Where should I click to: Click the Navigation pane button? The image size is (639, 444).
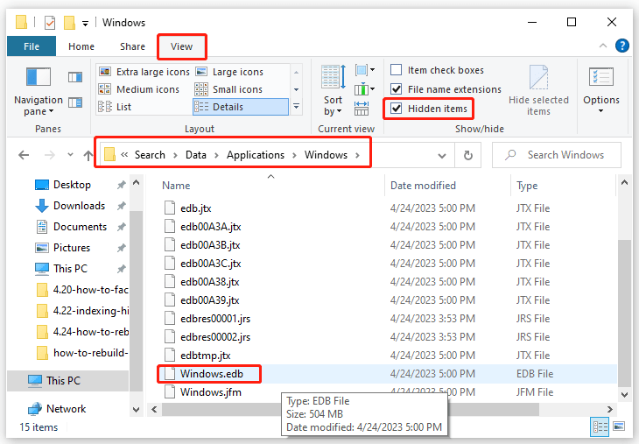pos(39,92)
